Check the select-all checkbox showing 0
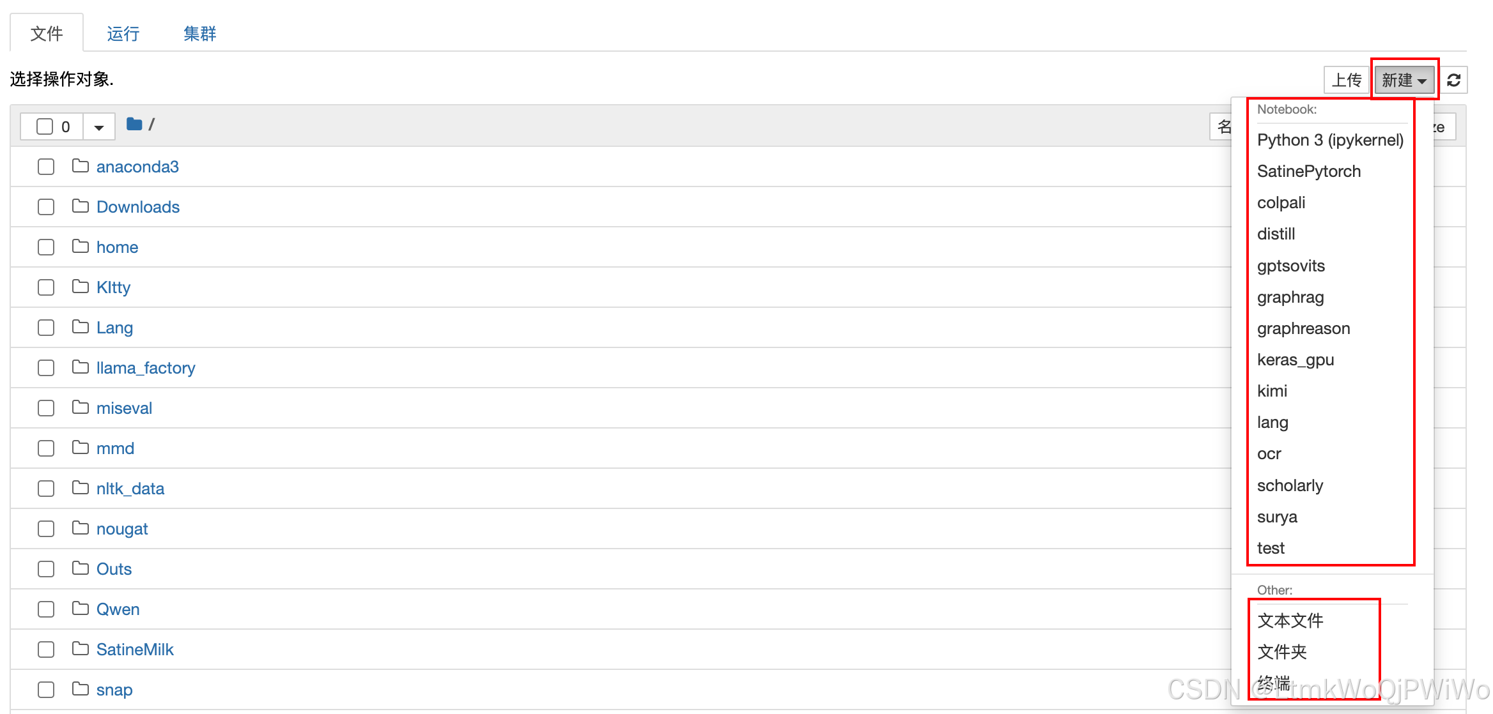Screen dimensions: 1493x714 [45, 126]
